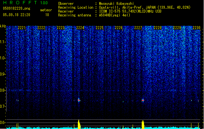Click the 2228 time marker
This screenshot has height=129, width=204.
158,28
